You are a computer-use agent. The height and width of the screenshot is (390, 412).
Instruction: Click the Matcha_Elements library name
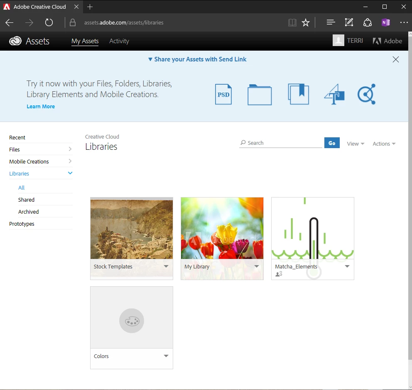296,266
